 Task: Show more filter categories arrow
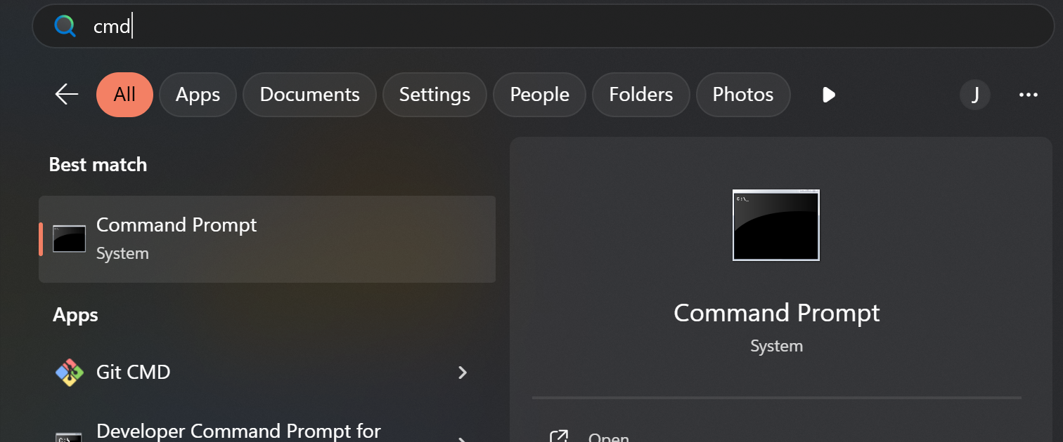829,94
